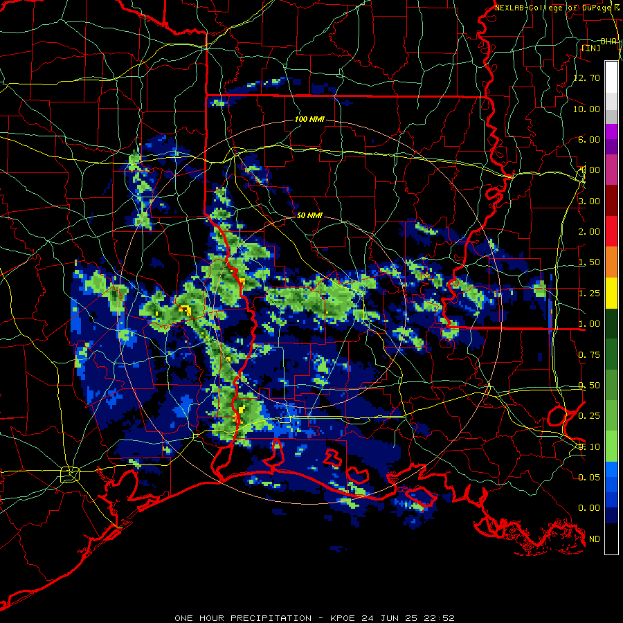Click the 1.00 legend value

tap(589, 324)
